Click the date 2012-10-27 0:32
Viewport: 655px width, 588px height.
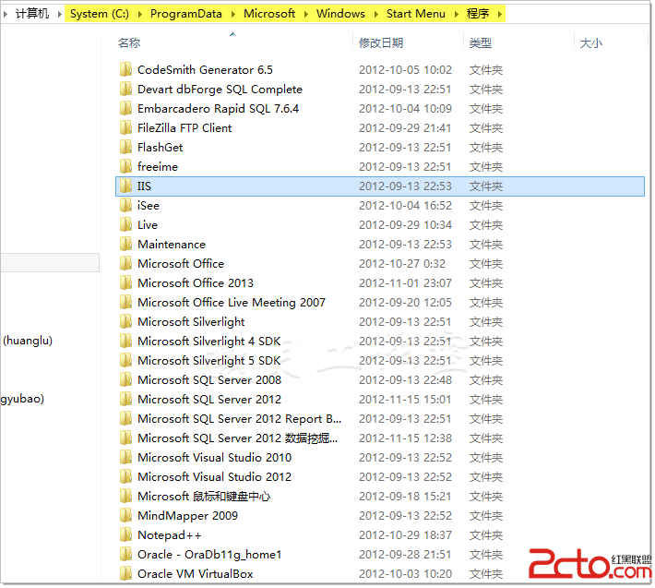point(402,264)
